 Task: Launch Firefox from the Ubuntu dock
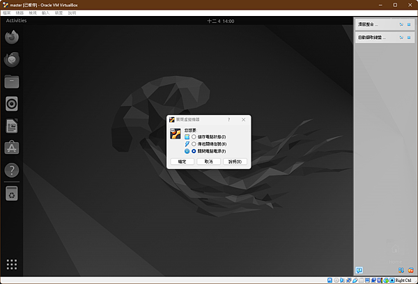12,37
